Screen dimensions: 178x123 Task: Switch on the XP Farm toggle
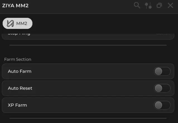coord(162,105)
